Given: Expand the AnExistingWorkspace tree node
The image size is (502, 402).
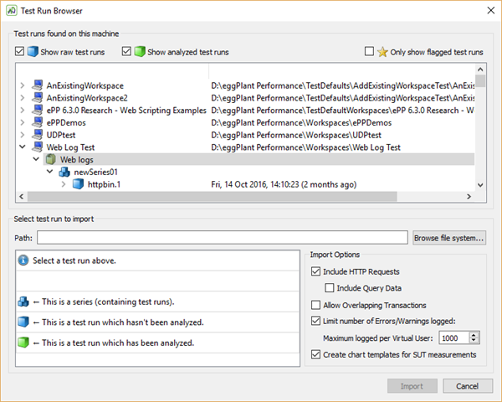Looking at the screenshot, I should click(22, 85).
